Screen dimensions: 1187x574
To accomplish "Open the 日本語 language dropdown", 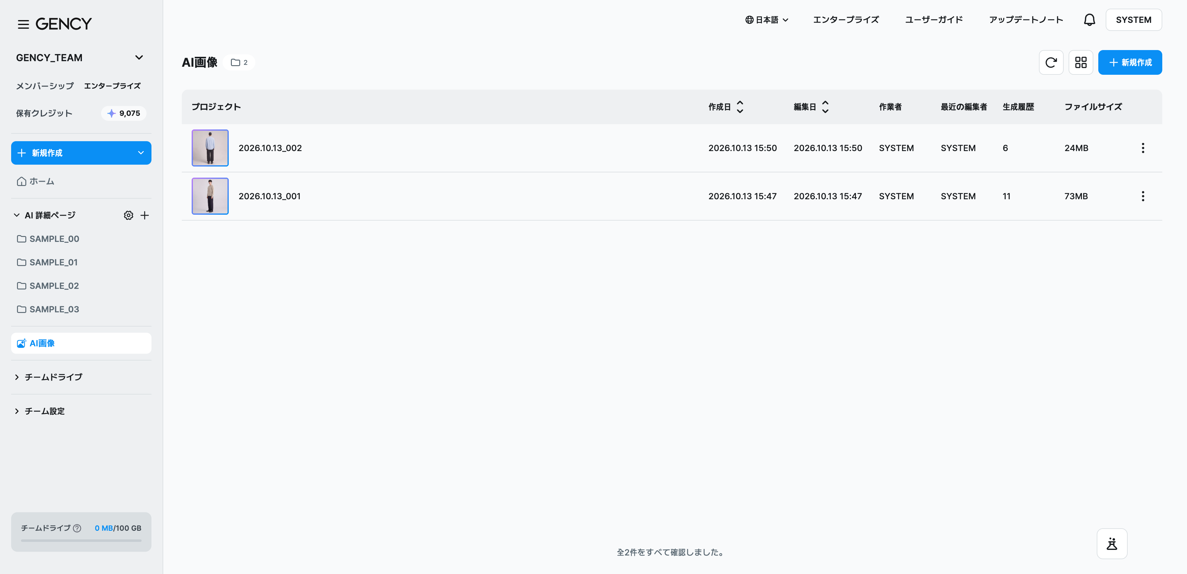I will [x=767, y=20].
